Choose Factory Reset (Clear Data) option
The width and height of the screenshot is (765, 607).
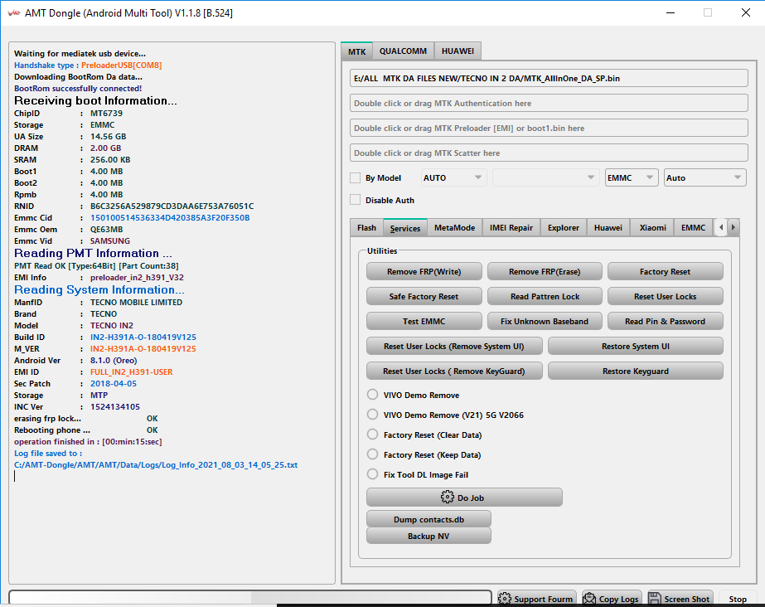(372, 435)
